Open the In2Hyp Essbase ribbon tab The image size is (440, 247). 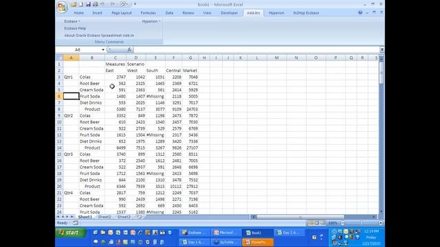pos(306,13)
